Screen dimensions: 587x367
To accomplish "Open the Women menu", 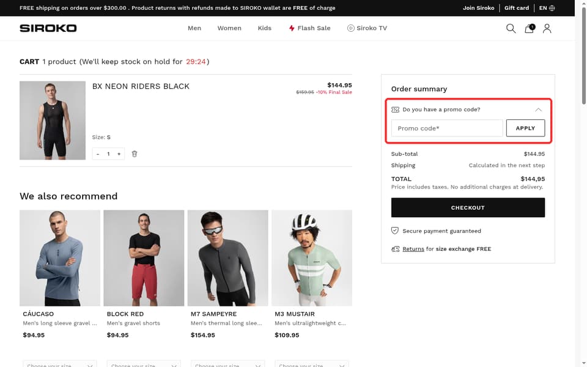I will pos(229,28).
